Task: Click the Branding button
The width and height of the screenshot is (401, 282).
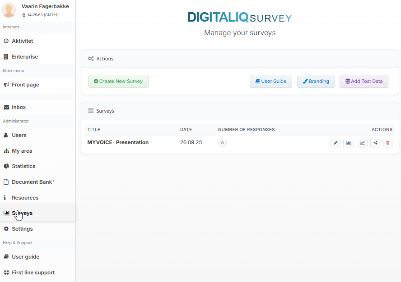Action: [x=316, y=82]
